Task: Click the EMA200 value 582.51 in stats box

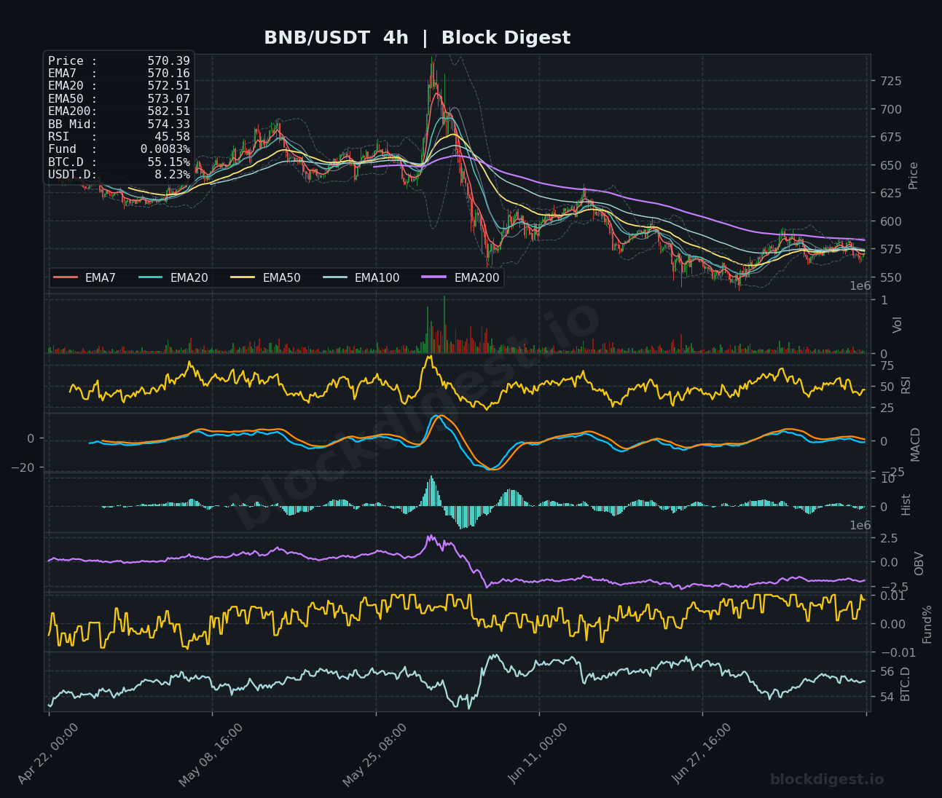Action: [168, 111]
